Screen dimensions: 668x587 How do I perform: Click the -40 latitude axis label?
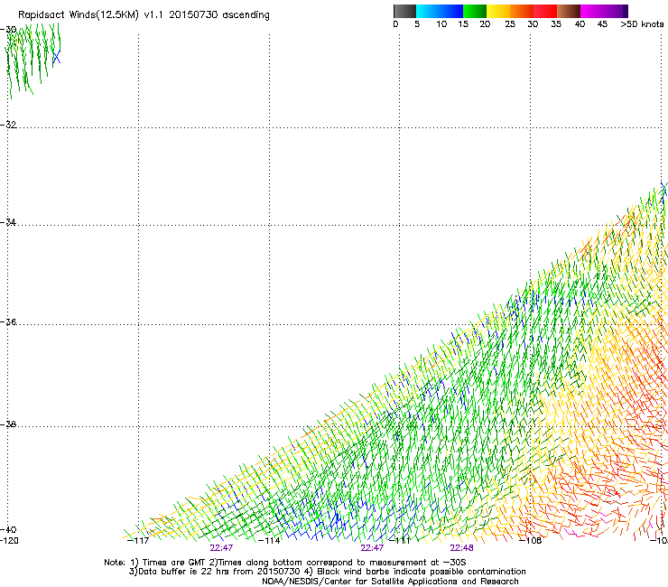[8, 529]
